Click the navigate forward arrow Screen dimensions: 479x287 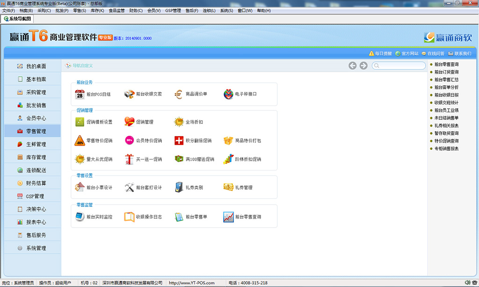[x=363, y=66]
